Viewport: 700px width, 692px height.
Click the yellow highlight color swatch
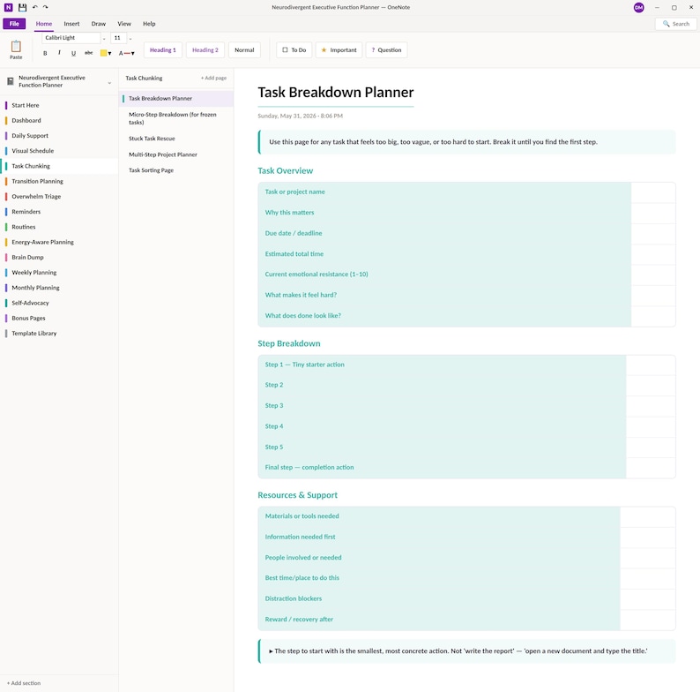[103, 53]
